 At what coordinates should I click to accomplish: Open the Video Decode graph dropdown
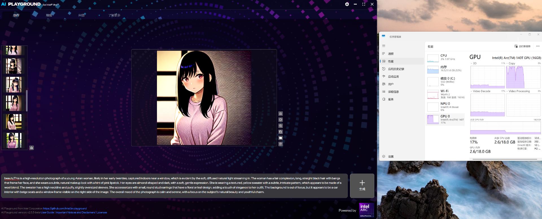click(480, 91)
